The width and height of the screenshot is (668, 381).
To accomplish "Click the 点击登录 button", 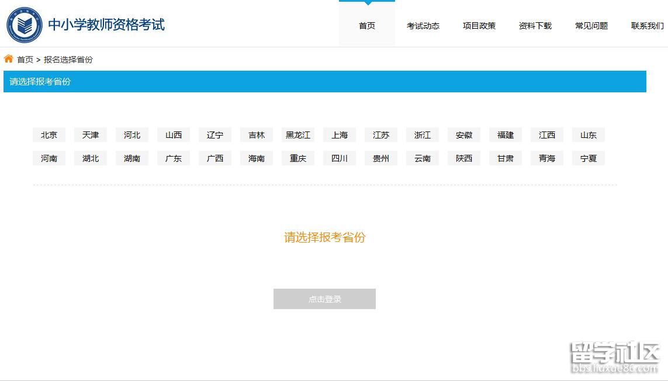I will pyautogui.click(x=324, y=299).
